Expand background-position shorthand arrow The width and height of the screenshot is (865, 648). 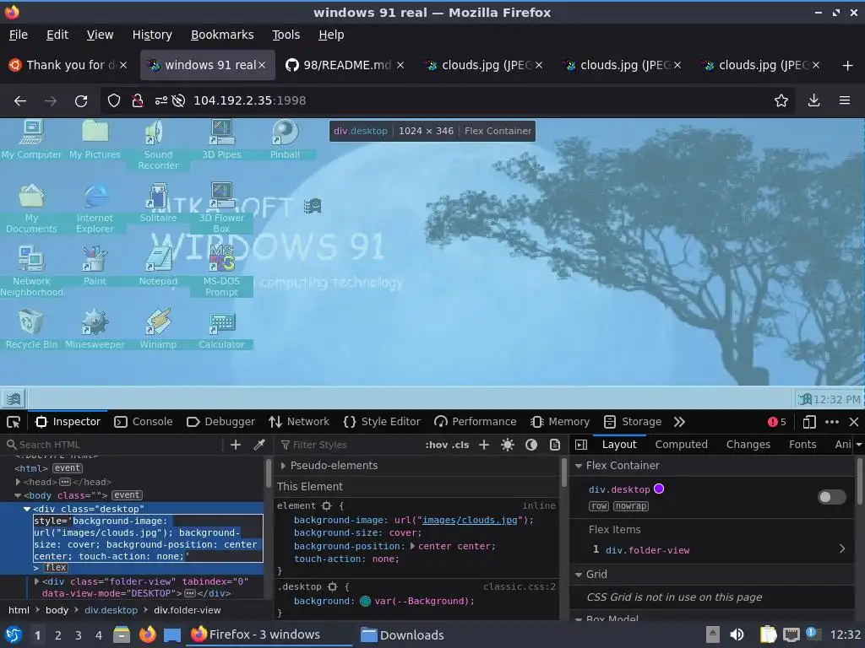tap(412, 546)
